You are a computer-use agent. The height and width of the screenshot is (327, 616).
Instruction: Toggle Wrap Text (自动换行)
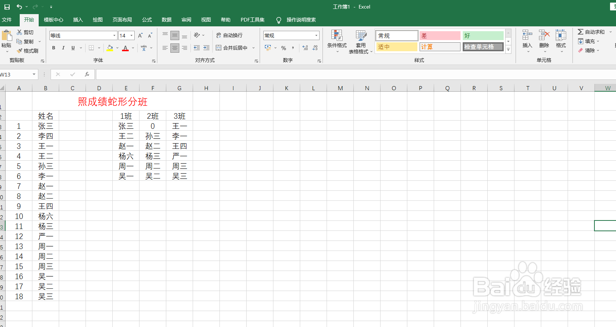pyautogui.click(x=230, y=35)
